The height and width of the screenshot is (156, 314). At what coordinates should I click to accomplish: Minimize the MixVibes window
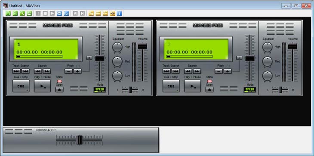[286, 6]
